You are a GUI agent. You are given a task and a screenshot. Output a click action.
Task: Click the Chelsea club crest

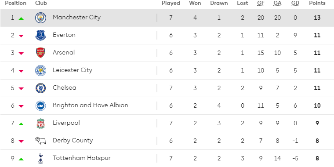pyautogui.click(x=40, y=88)
